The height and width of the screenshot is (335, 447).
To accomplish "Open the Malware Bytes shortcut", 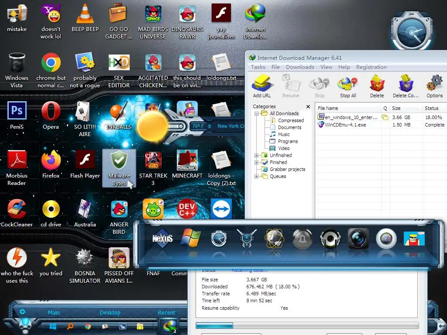I will 119,168.
